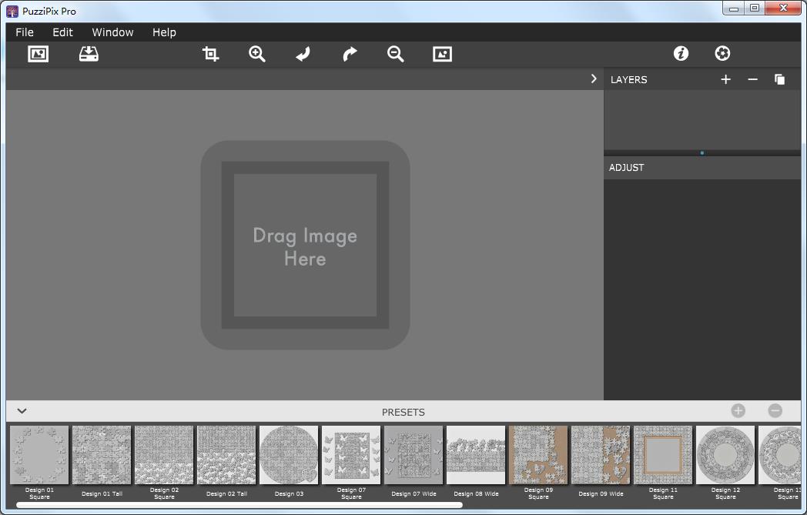807x515 pixels.
Task: Open the Edit menu
Action: point(63,32)
